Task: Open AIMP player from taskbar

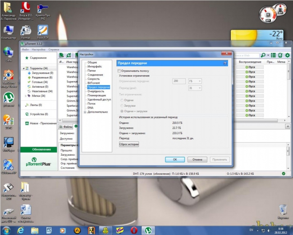Action: [x=77, y=230]
